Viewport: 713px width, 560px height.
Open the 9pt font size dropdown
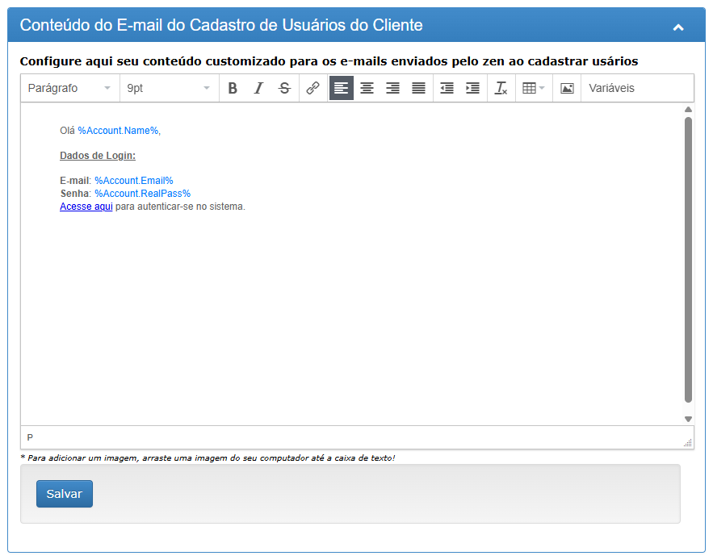tap(168, 88)
